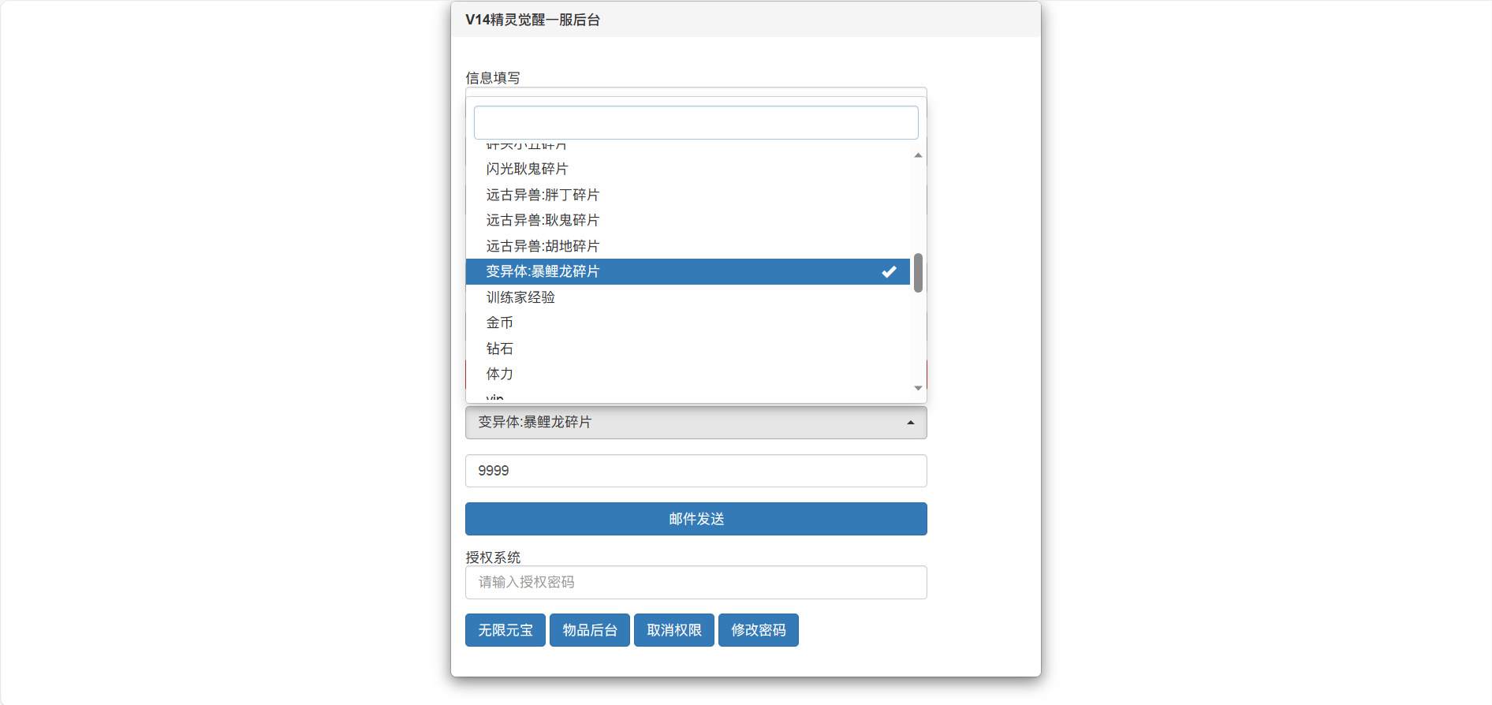Image resolution: width=1492 pixels, height=705 pixels.
Task: Click the dropdown list scrollbar thumb
Action: (918, 273)
